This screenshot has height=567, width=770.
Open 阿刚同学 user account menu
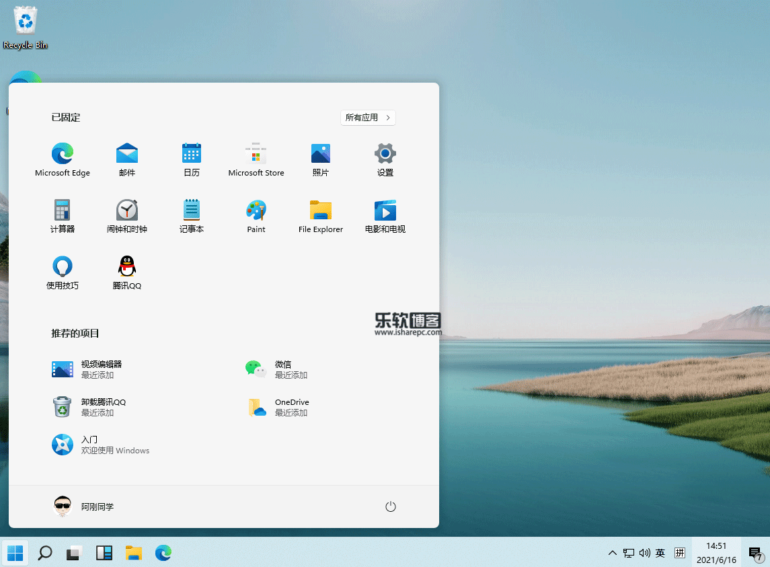click(x=84, y=506)
